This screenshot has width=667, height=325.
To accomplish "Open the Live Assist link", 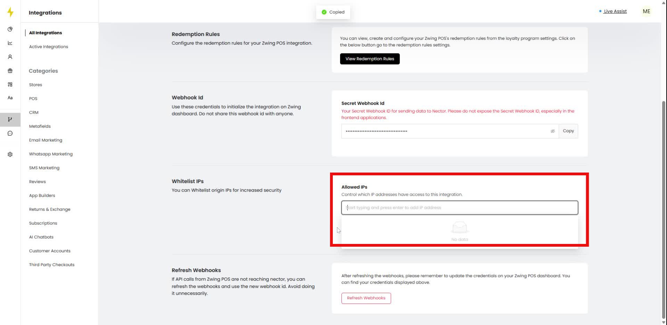I will point(615,11).
